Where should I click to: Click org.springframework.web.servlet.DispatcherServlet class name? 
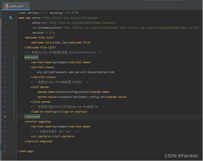click(76, 72)
